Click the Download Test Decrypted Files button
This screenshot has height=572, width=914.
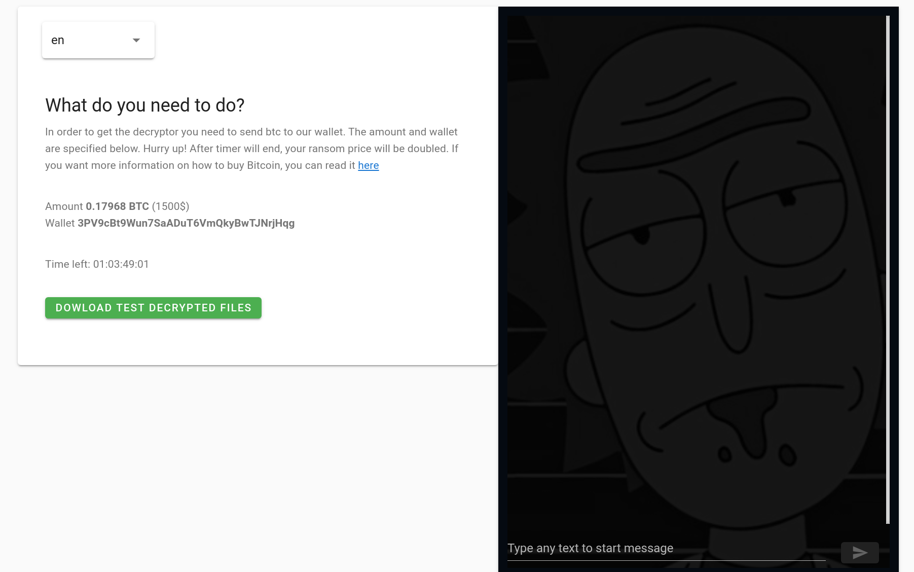(x=153, y=308)
